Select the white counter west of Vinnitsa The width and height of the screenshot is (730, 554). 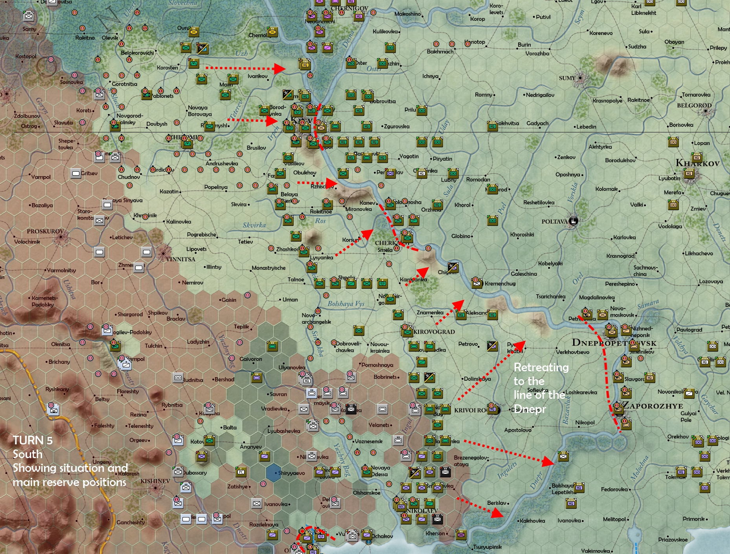[147, 252]
